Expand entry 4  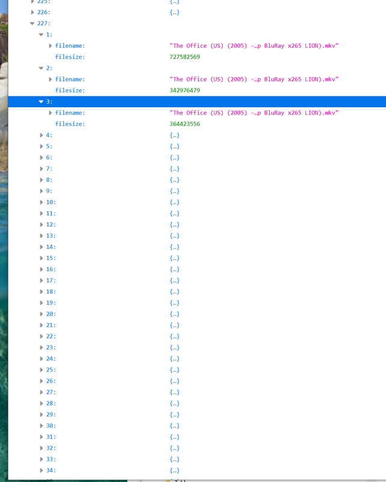pyautogui.click(x=42, y=135)
